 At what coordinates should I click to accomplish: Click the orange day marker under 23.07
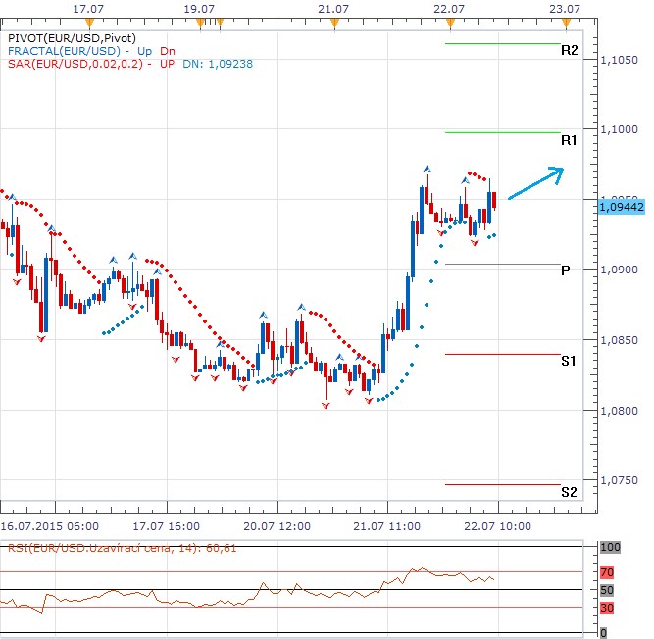click(x=567, y=21)
